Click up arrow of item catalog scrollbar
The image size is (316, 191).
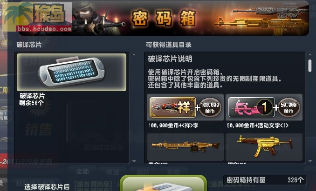click(x=310, y=54)
